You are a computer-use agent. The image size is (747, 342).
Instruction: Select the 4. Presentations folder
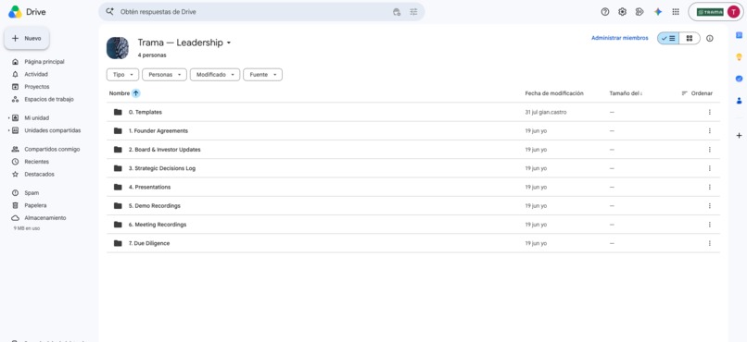tap(413, 187)
